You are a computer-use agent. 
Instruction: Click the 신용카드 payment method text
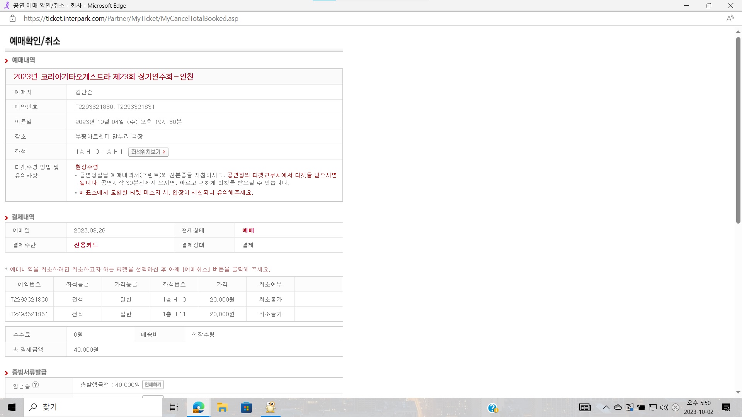[x=86, y=245]
